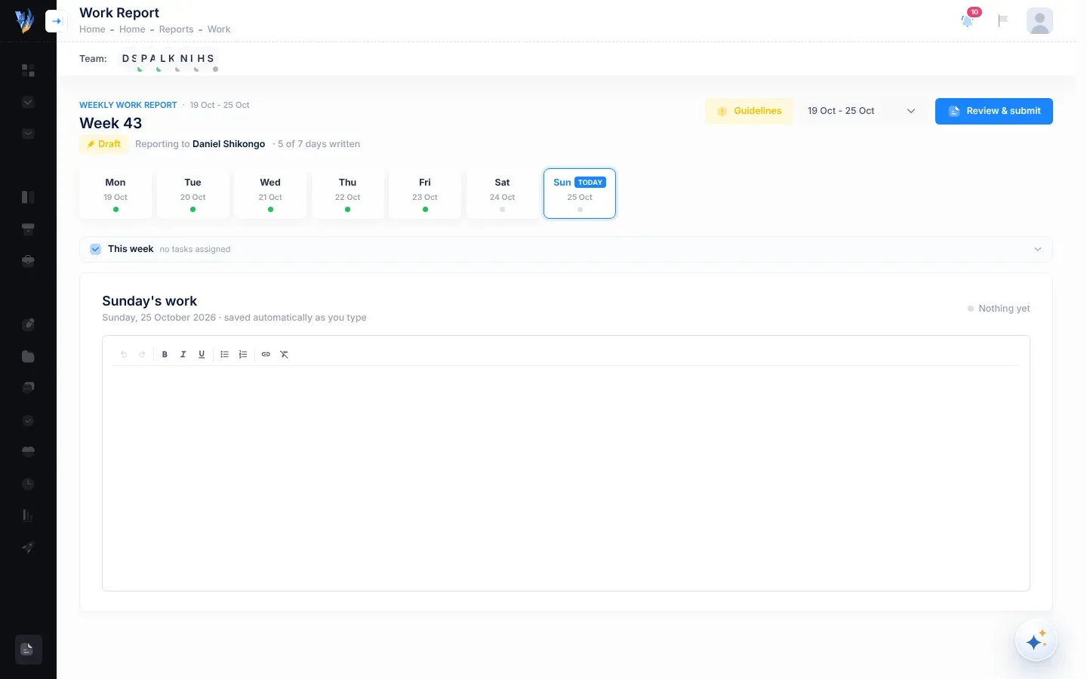This screenshot has height=679, width=1087.
Task: Select the Thu 22 Oct day tab
Action: coord(348,194)
